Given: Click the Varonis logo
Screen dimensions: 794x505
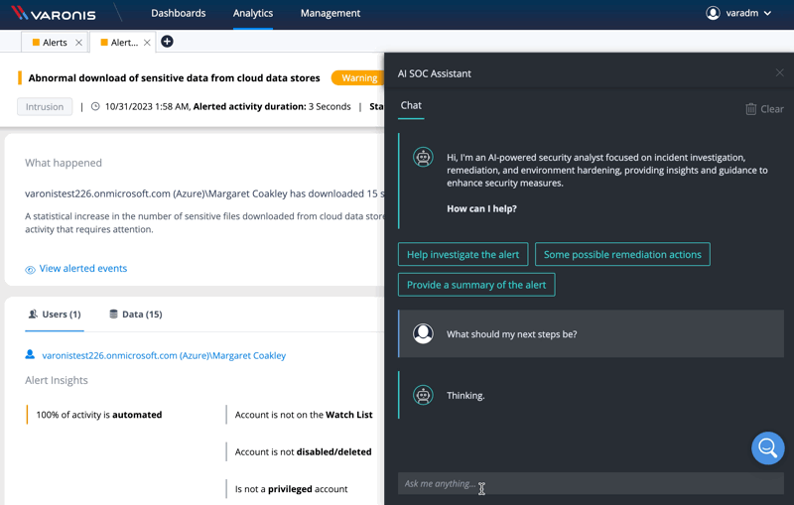Looking at the screenshot, I should tap(54, 14).
